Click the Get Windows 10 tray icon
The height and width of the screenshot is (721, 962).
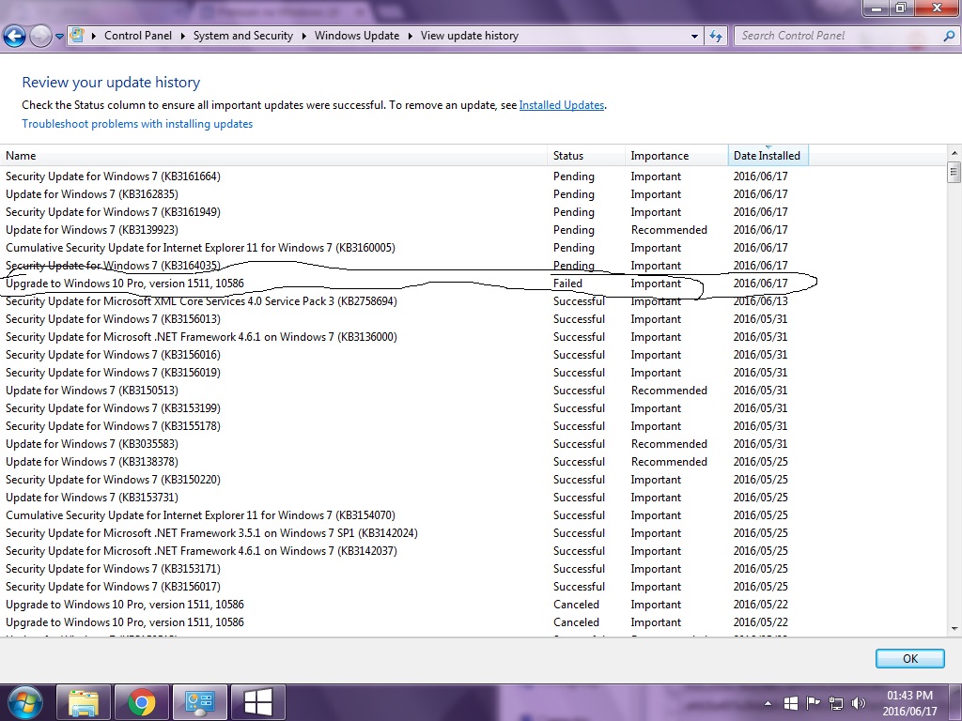point(791,703)
